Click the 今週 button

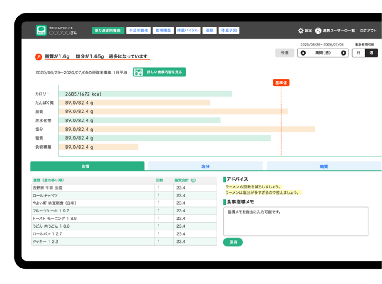pyautogui.click(x=284, y=53)
